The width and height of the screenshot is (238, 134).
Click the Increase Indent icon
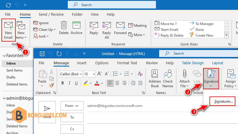click(x=140, y=83)
